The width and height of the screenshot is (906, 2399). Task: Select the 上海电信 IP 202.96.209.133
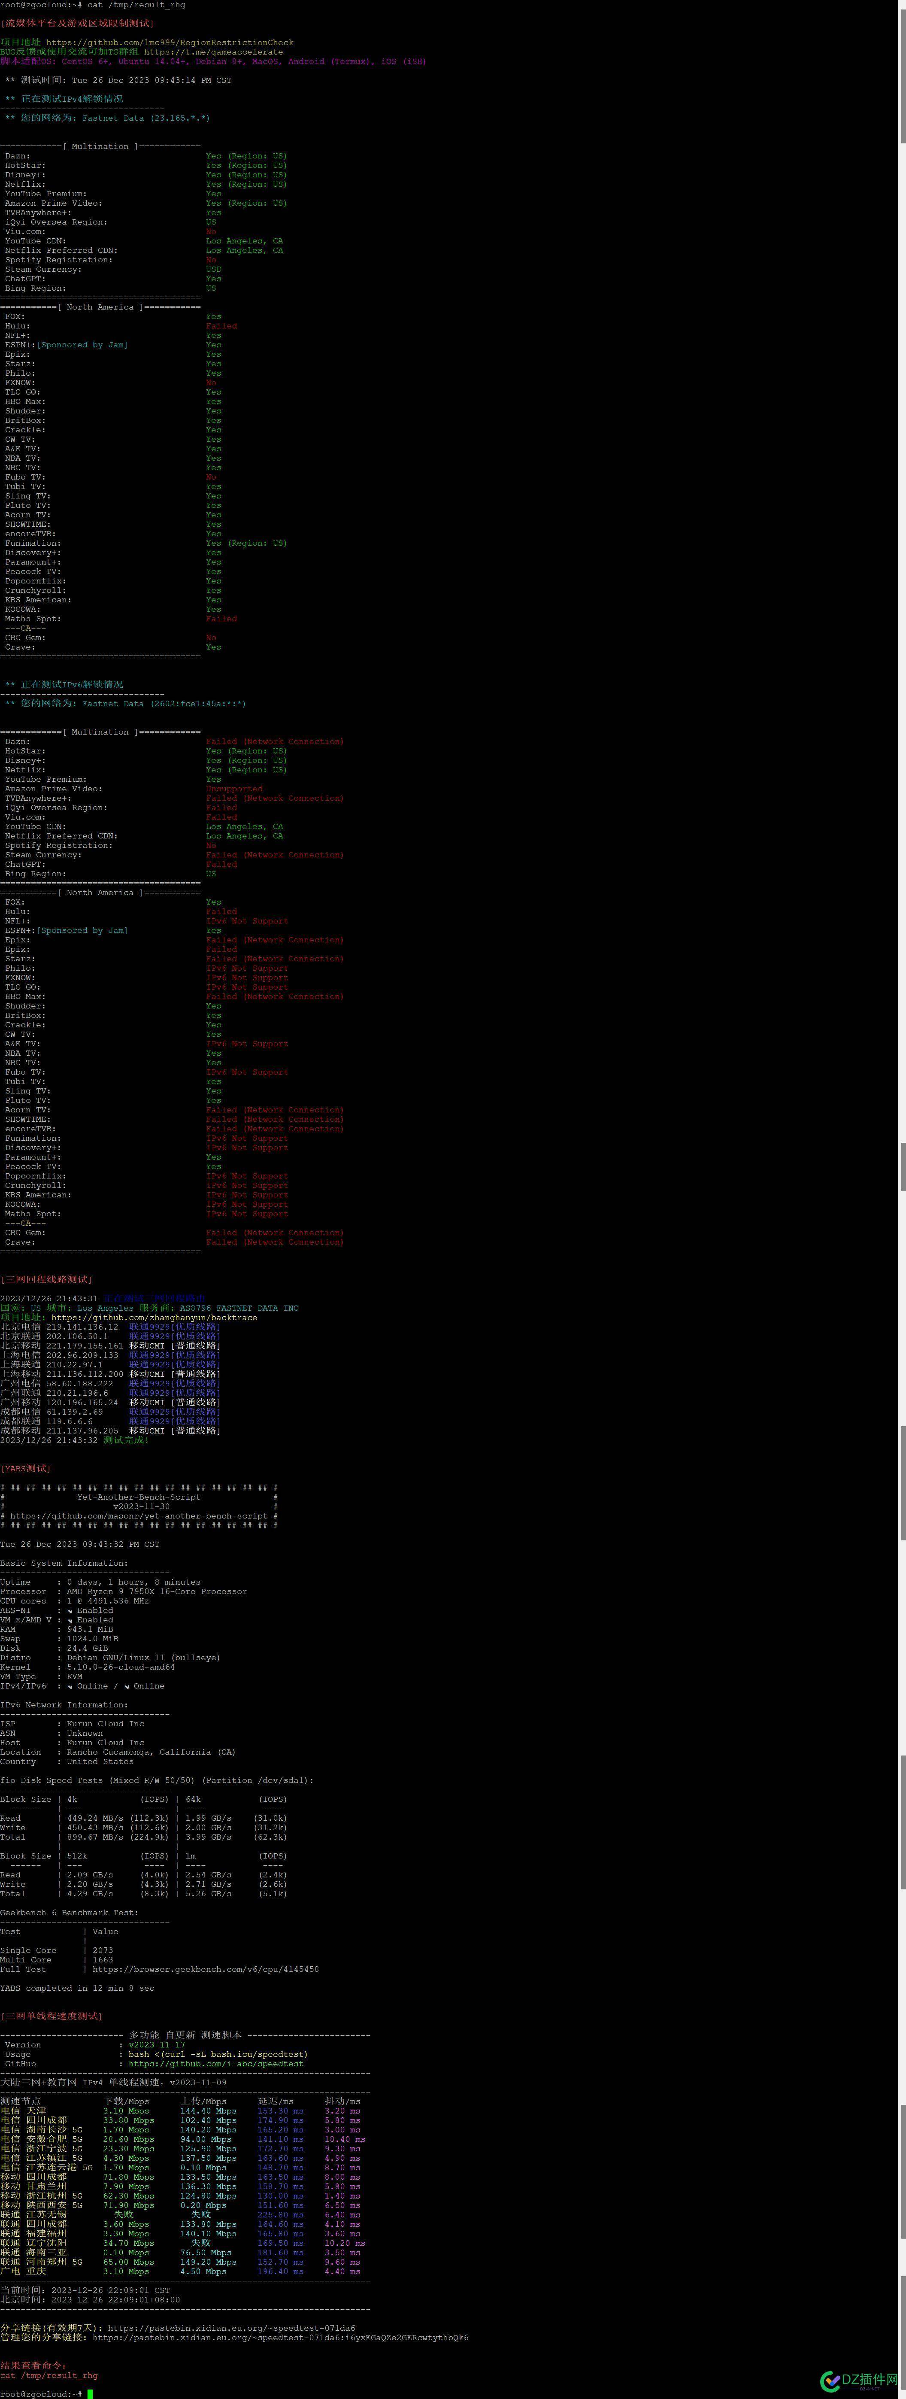point(82,1355)
